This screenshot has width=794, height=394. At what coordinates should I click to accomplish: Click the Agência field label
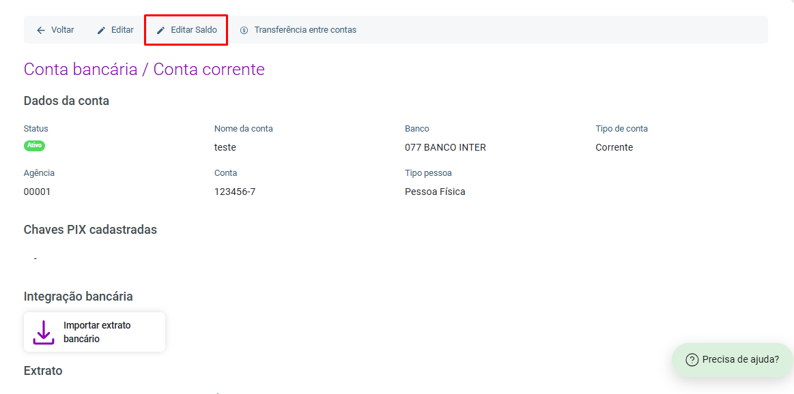coord(39,173)
